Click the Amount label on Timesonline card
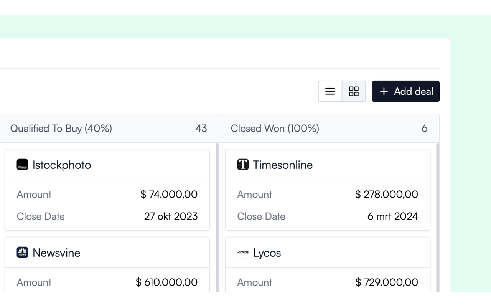This screenshot has width=491, height=307. tap(255, 194)
